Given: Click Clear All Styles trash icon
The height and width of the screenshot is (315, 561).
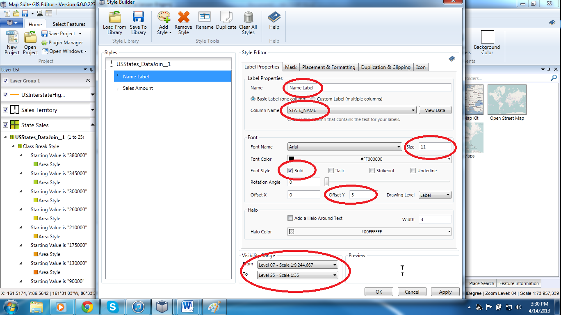Looking at the screenshot, I should coord(248,18).
